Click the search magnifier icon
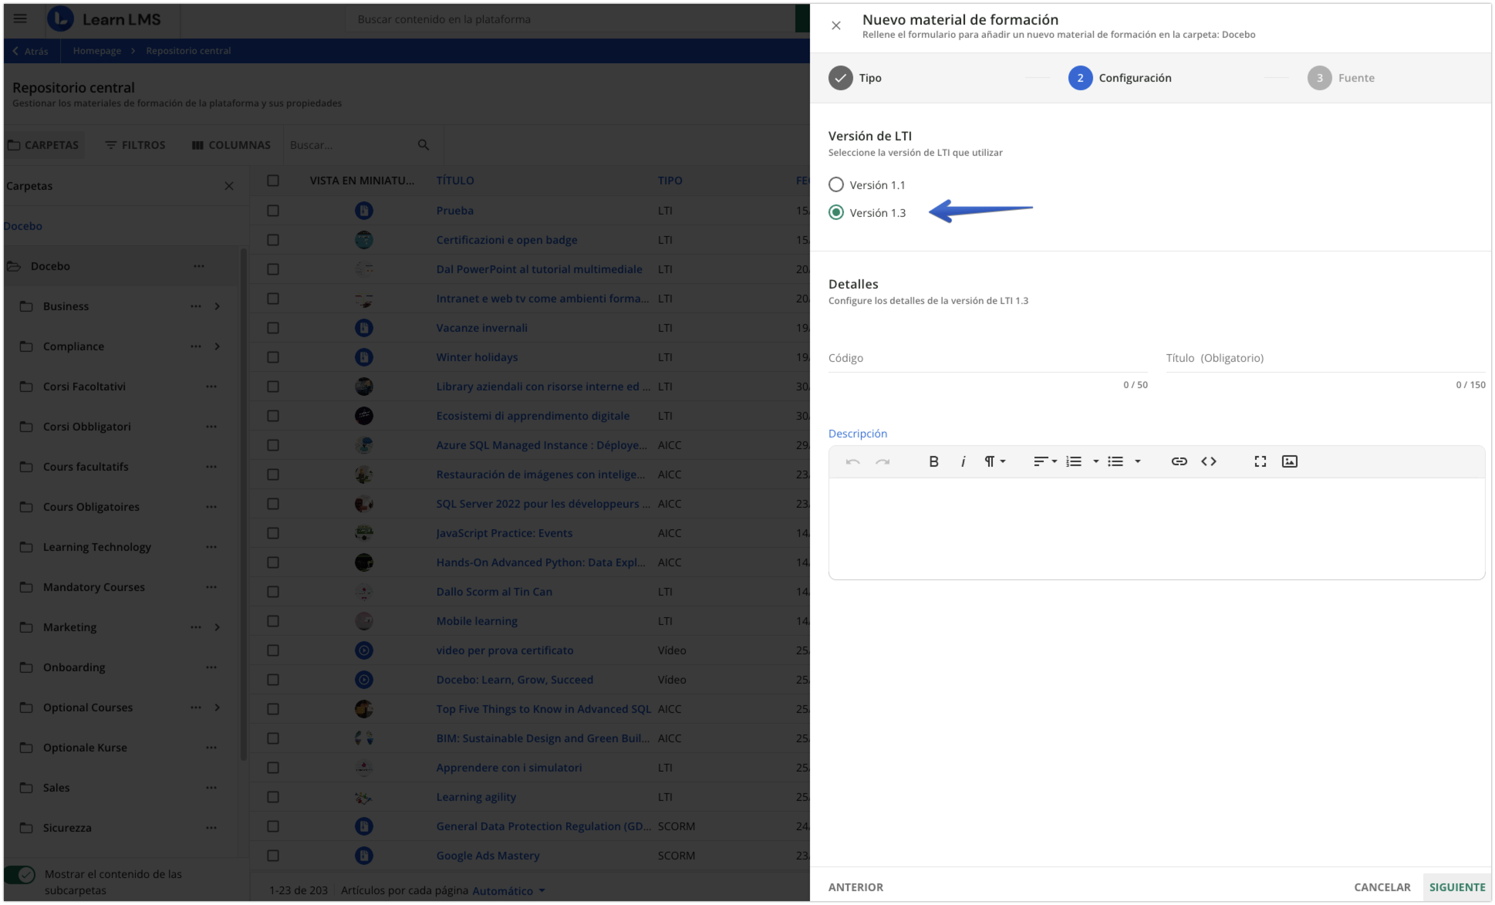The height and width of the screenshot is (905, 1495). [x=423, y=144]
